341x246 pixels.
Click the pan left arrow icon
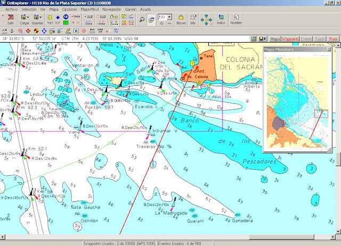(202, 20)
